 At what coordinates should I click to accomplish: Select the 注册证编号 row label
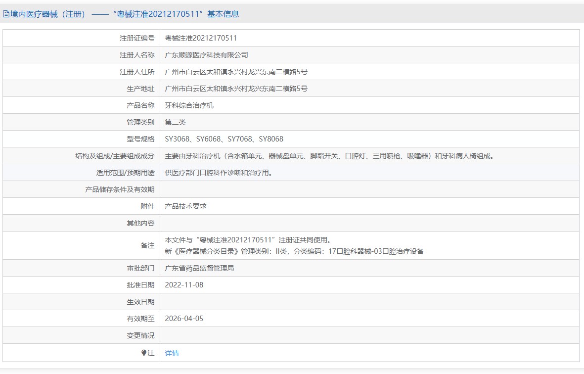click(137, 38)
